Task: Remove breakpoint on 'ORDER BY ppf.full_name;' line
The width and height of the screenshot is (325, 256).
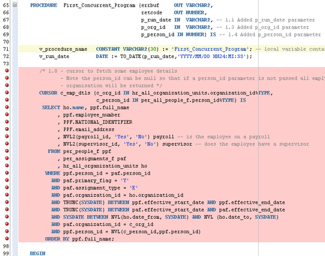Action: 7,238
